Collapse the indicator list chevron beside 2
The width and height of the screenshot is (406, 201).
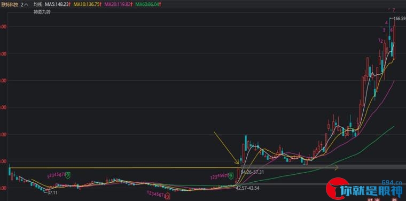click(26, 5)
